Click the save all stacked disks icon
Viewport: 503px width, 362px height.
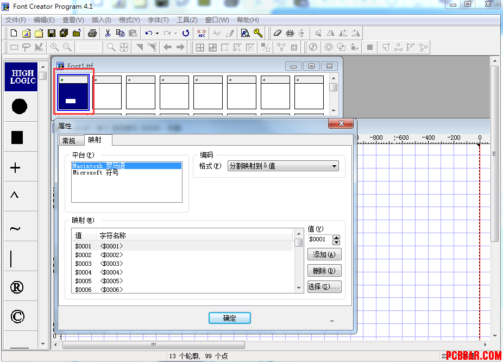click(64, 33)
